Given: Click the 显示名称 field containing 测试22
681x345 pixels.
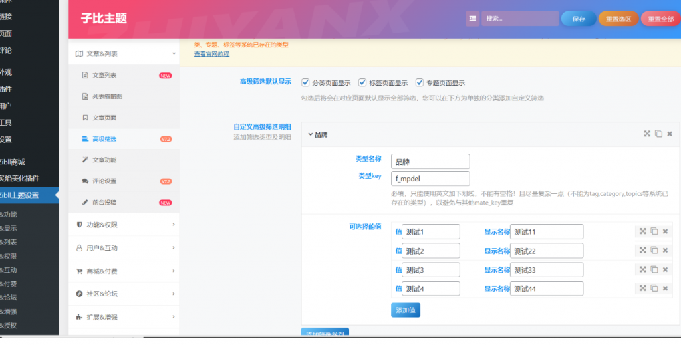Looking at the screenshot, I should (x=547, y=251).
